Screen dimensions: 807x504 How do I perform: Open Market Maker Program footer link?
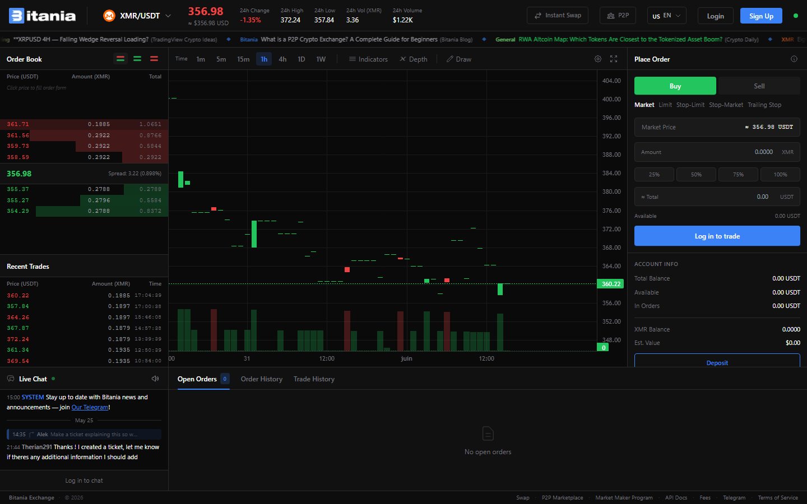[x=624, y=497]
